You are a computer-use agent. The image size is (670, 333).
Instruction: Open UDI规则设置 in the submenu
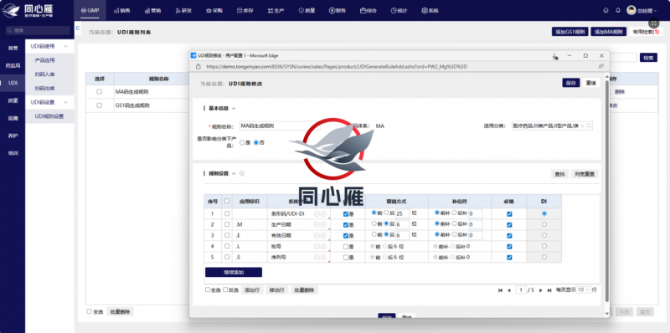[x=49, y=116]
